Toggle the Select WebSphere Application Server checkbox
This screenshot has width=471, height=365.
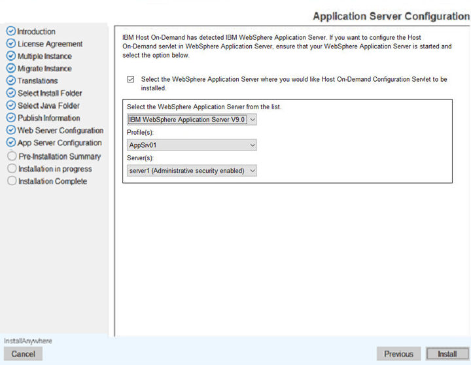[x=131, y=79]
